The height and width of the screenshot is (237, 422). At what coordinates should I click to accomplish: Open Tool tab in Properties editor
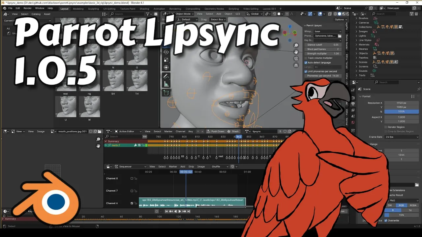(353, 90)
